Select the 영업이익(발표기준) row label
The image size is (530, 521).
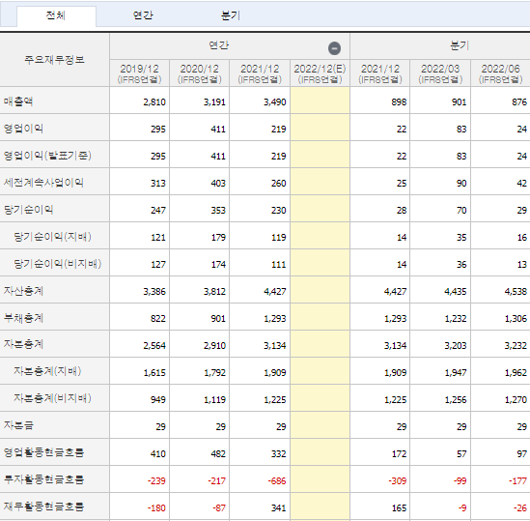[x=47, y=156]
